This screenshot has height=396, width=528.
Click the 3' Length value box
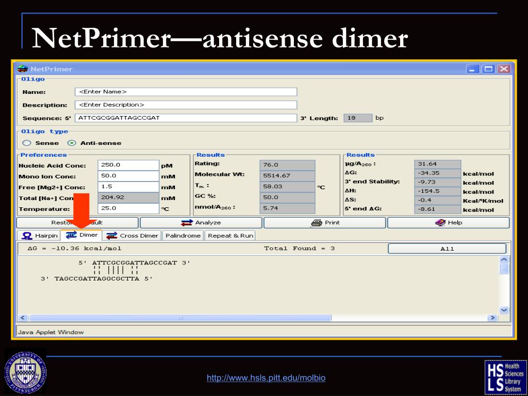[358, 118]
